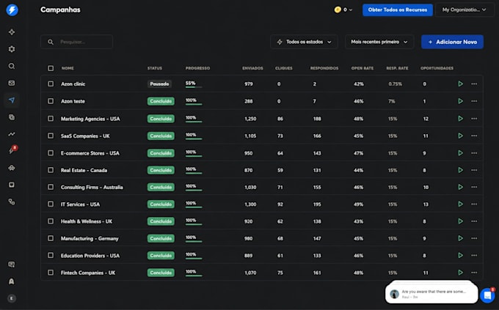Open the analytics trend line sidebar icon
Image resolution: width=499 pixels, height=310 pixels.
click(12, 134)
